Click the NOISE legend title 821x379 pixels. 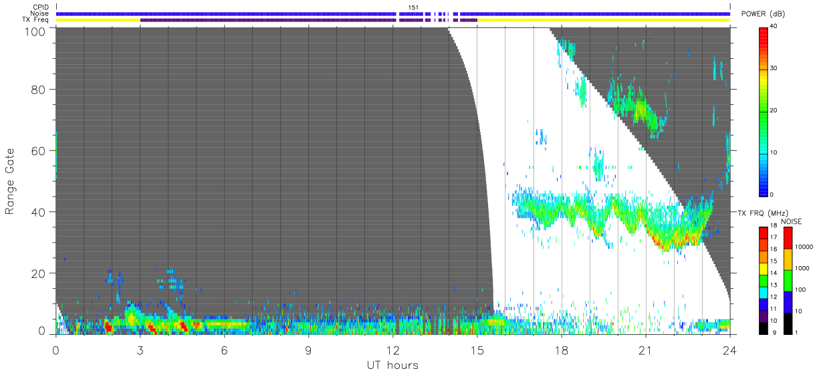pyautogui.click(x=790, y=221)
